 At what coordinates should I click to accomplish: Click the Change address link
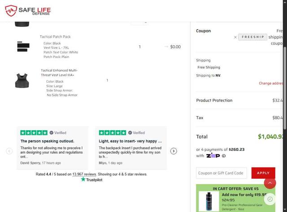[272, 83]
